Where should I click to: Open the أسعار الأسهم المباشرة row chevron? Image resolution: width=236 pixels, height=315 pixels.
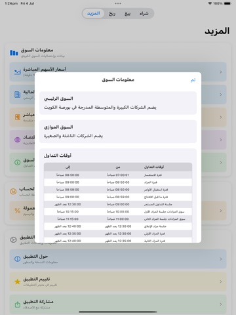(221, 72)
